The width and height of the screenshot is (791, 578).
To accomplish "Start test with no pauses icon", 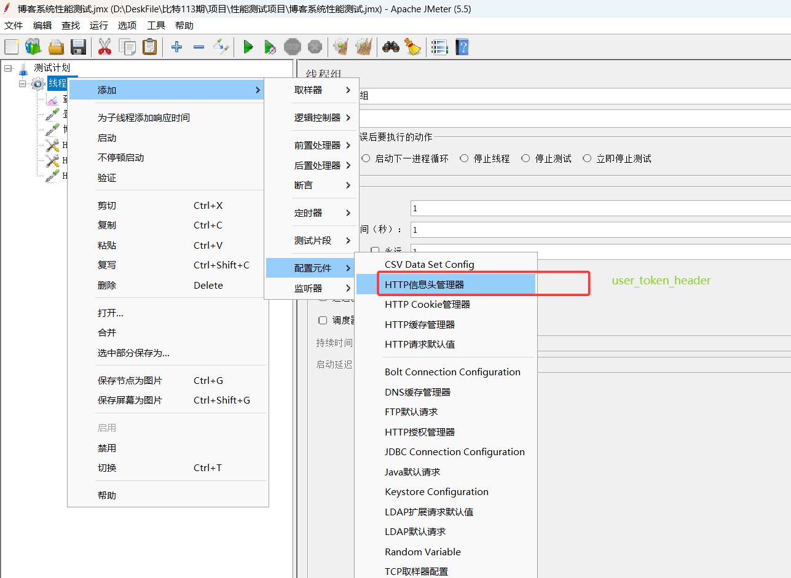I will pos(270,47).
